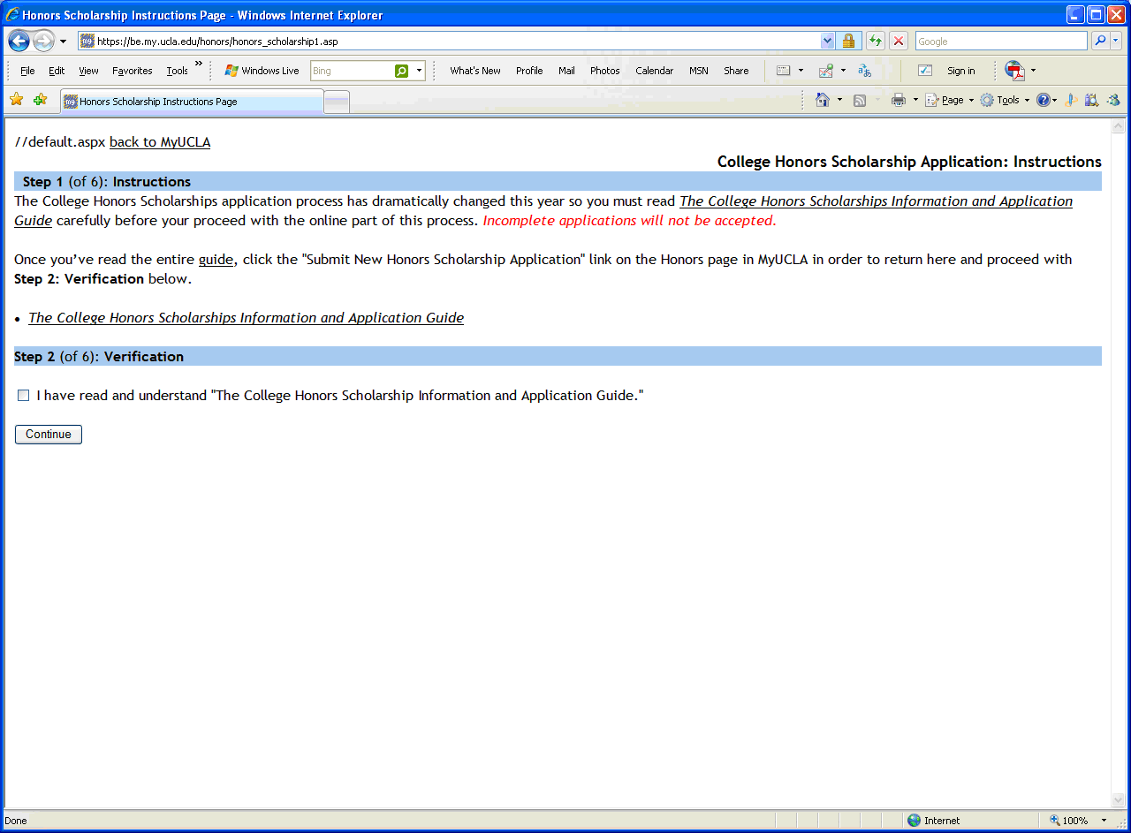1131x833 pixels.
Task: Check the 'I have read and understand' box
Action: pyautogui.click(x=24, y=396)
